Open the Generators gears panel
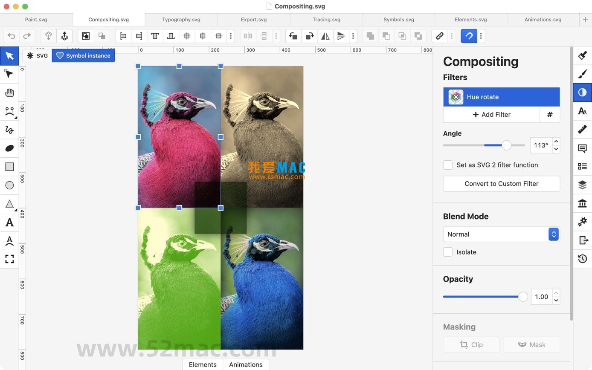The image size is (592, 370). pyautogui.click(x=583, y=222)
